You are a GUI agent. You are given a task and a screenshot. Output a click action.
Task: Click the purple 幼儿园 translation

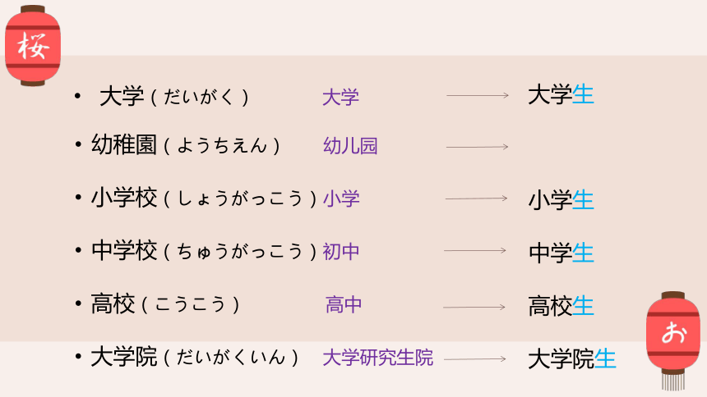[x=350, y=146]
